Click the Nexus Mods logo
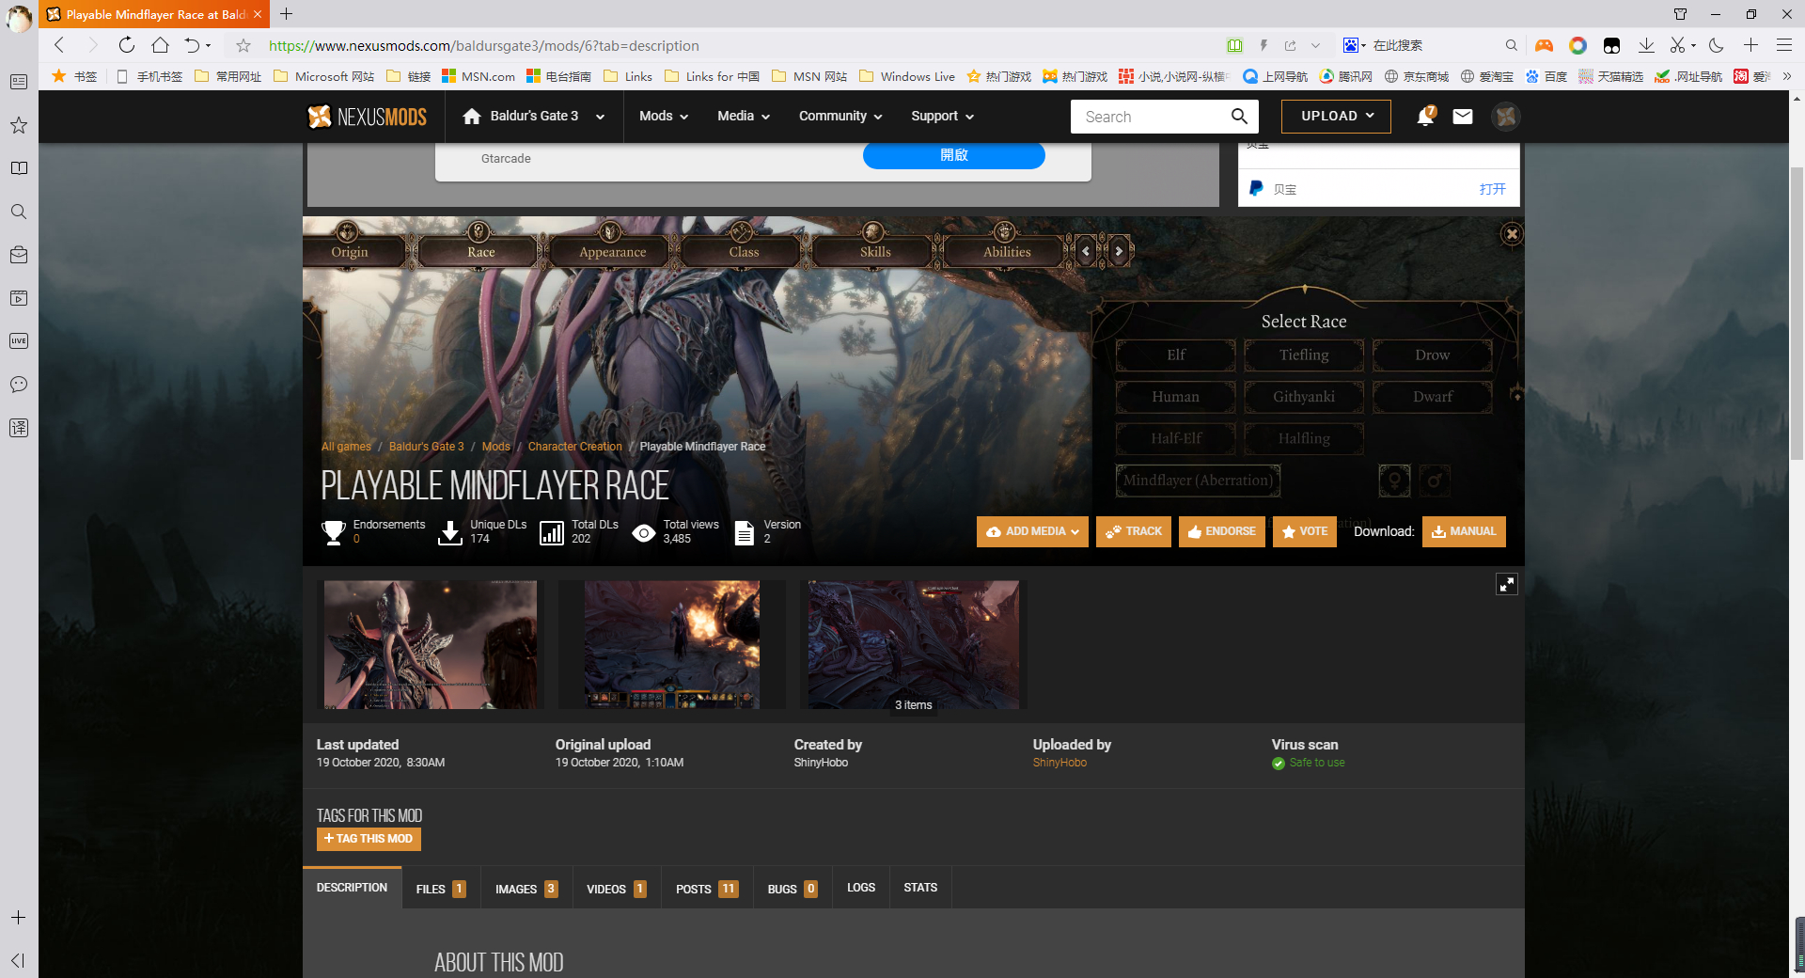 click(x=367, y=117)
